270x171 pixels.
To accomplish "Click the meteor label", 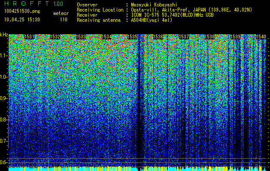I will tap(61, 13).
